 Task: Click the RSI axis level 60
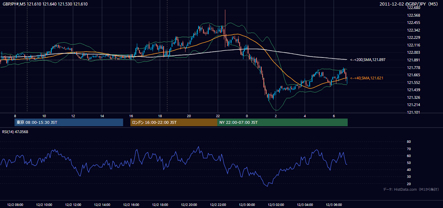point(409,156)
